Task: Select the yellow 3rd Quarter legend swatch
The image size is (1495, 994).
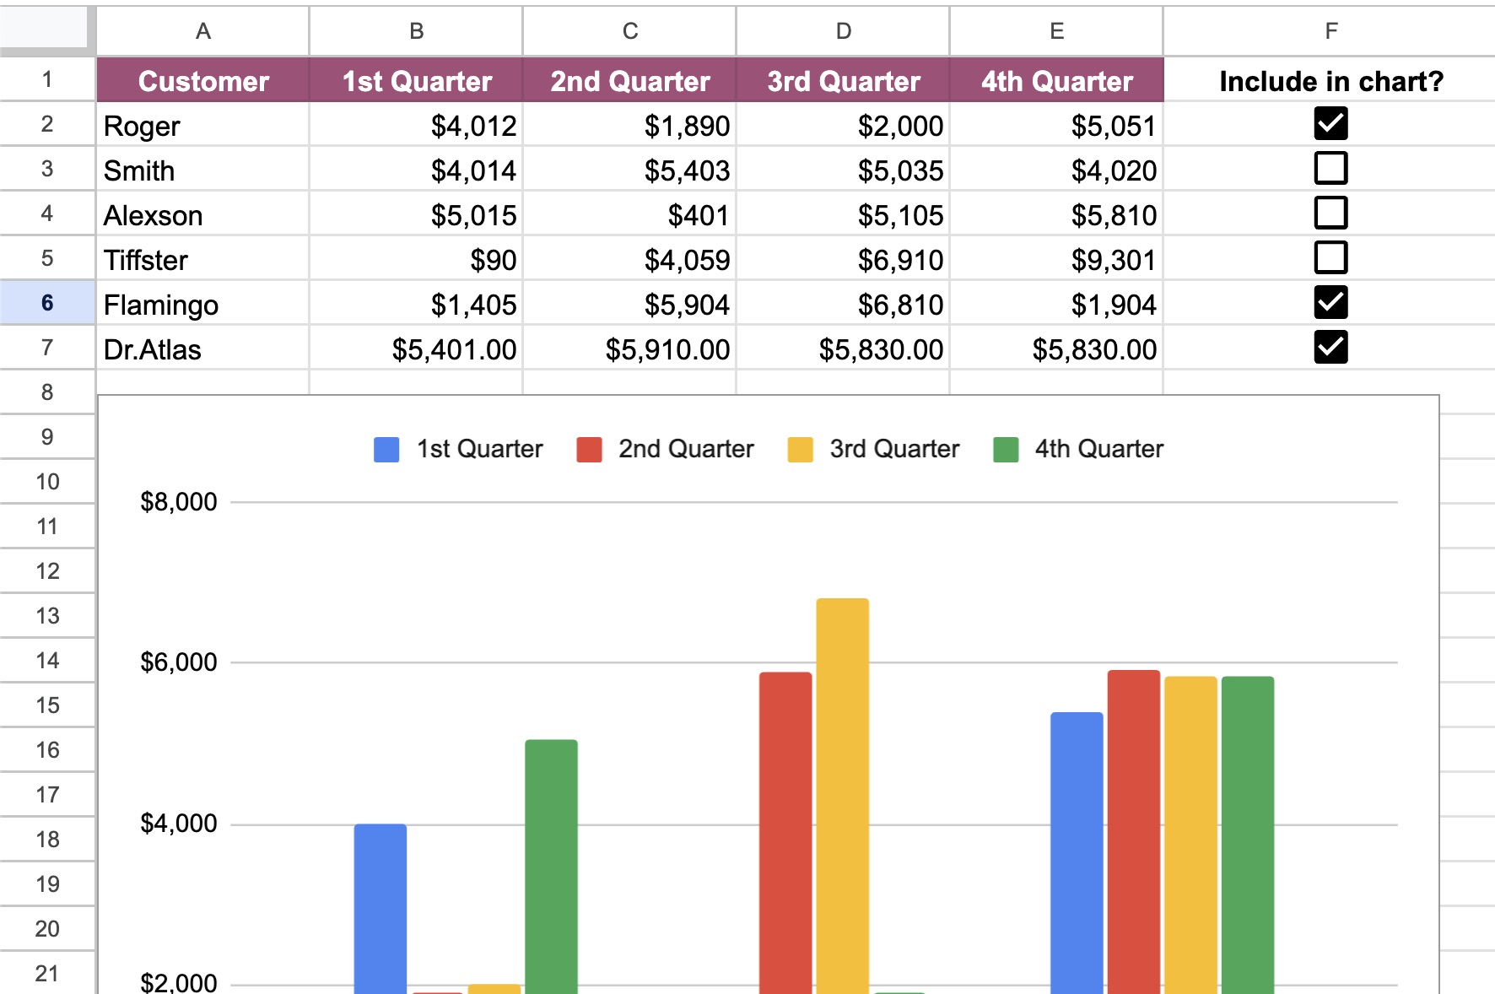Action: (x=800, y=450)
